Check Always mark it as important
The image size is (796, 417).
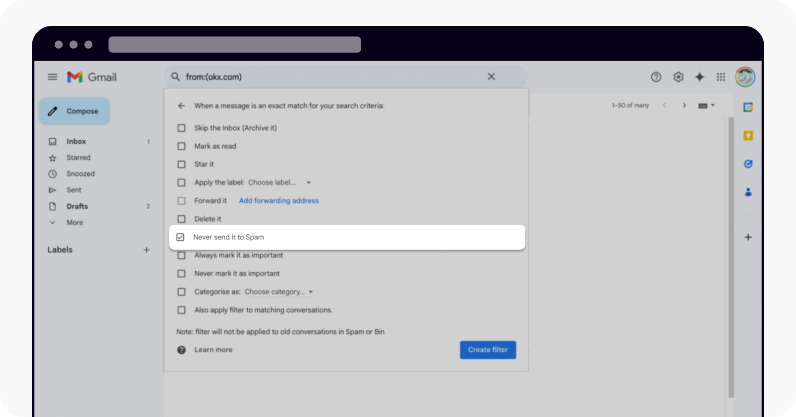(182, 255)
